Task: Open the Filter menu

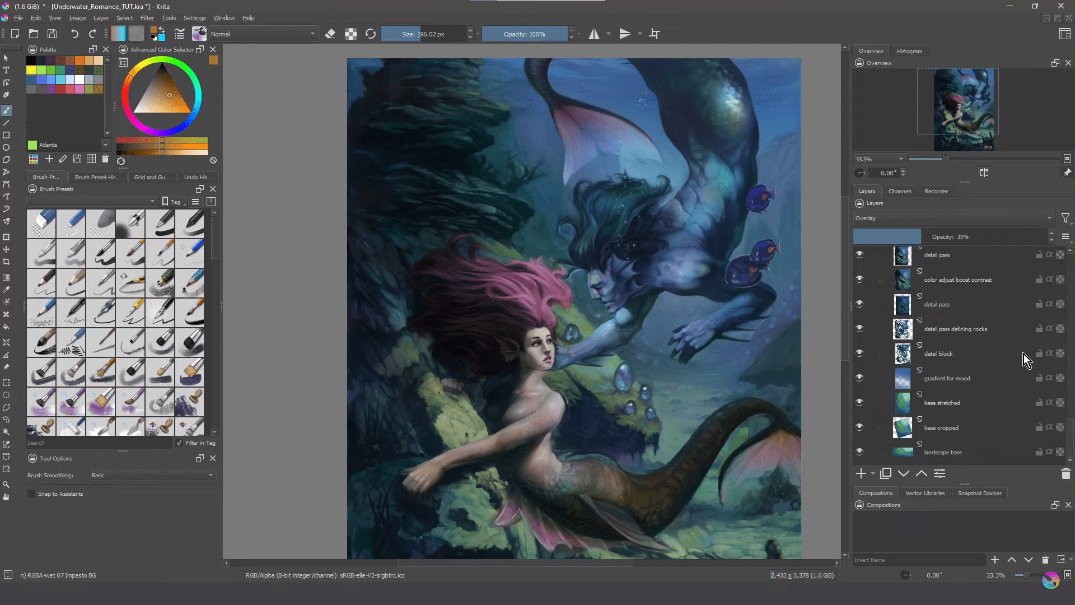Action: 147,17
